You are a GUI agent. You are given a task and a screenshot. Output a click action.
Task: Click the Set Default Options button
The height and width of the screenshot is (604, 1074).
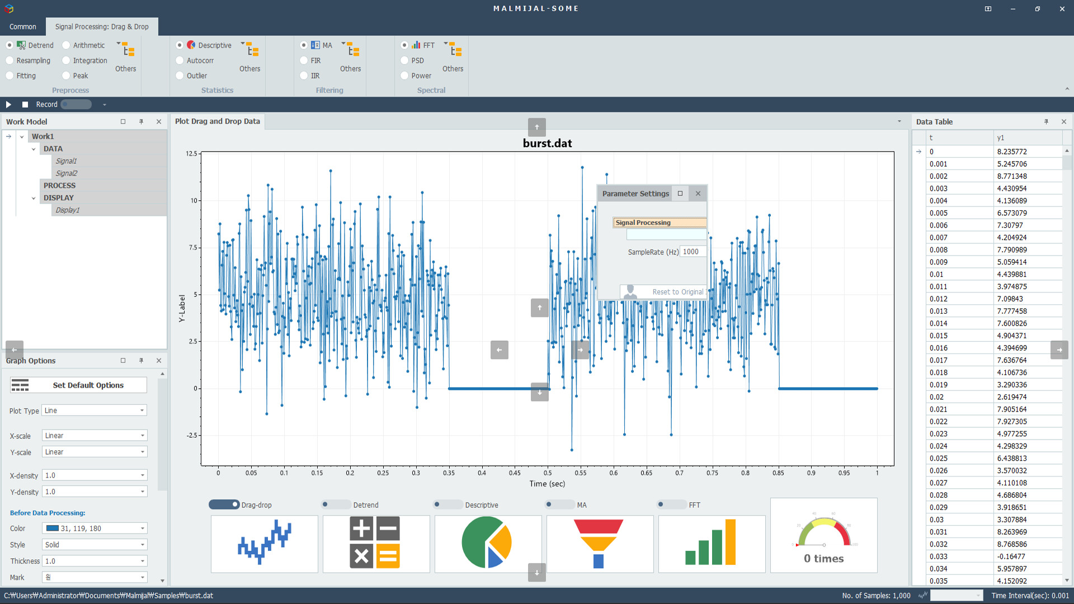78,385
